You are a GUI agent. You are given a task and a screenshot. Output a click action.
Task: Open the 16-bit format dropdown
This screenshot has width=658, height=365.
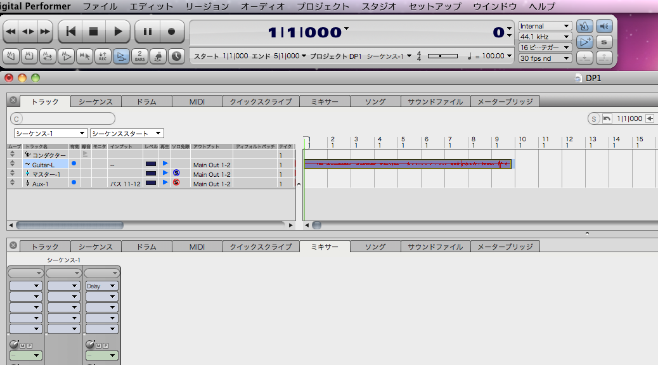click(545, 48)
